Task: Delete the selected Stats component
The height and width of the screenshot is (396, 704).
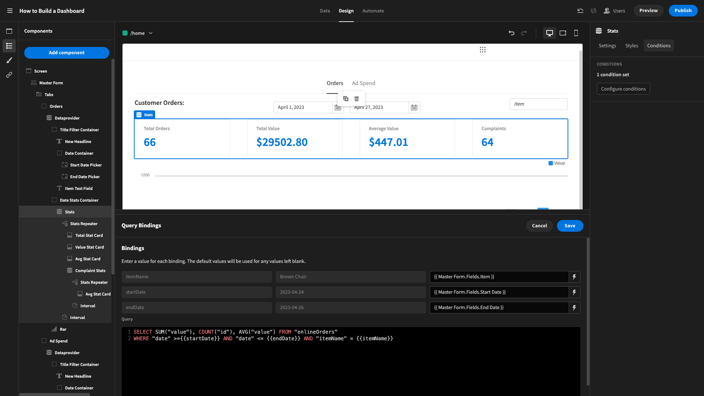Action: (357, 99)
